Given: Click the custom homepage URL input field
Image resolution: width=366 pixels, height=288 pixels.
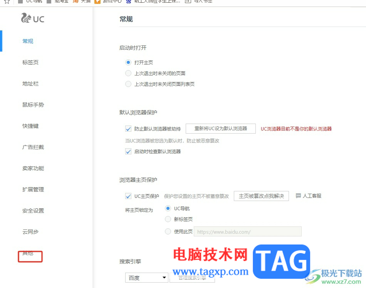Looking at the screenshot, I should coord(248,231).
